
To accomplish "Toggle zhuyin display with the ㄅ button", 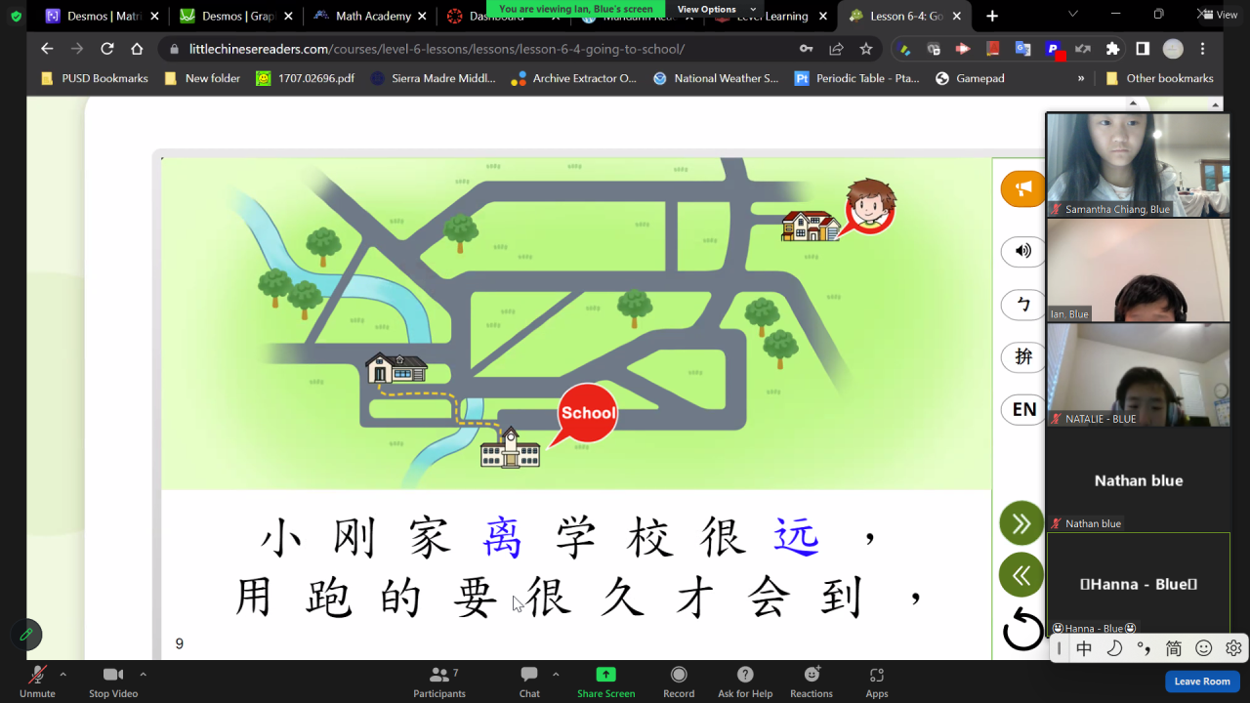I will point(1022,305).
